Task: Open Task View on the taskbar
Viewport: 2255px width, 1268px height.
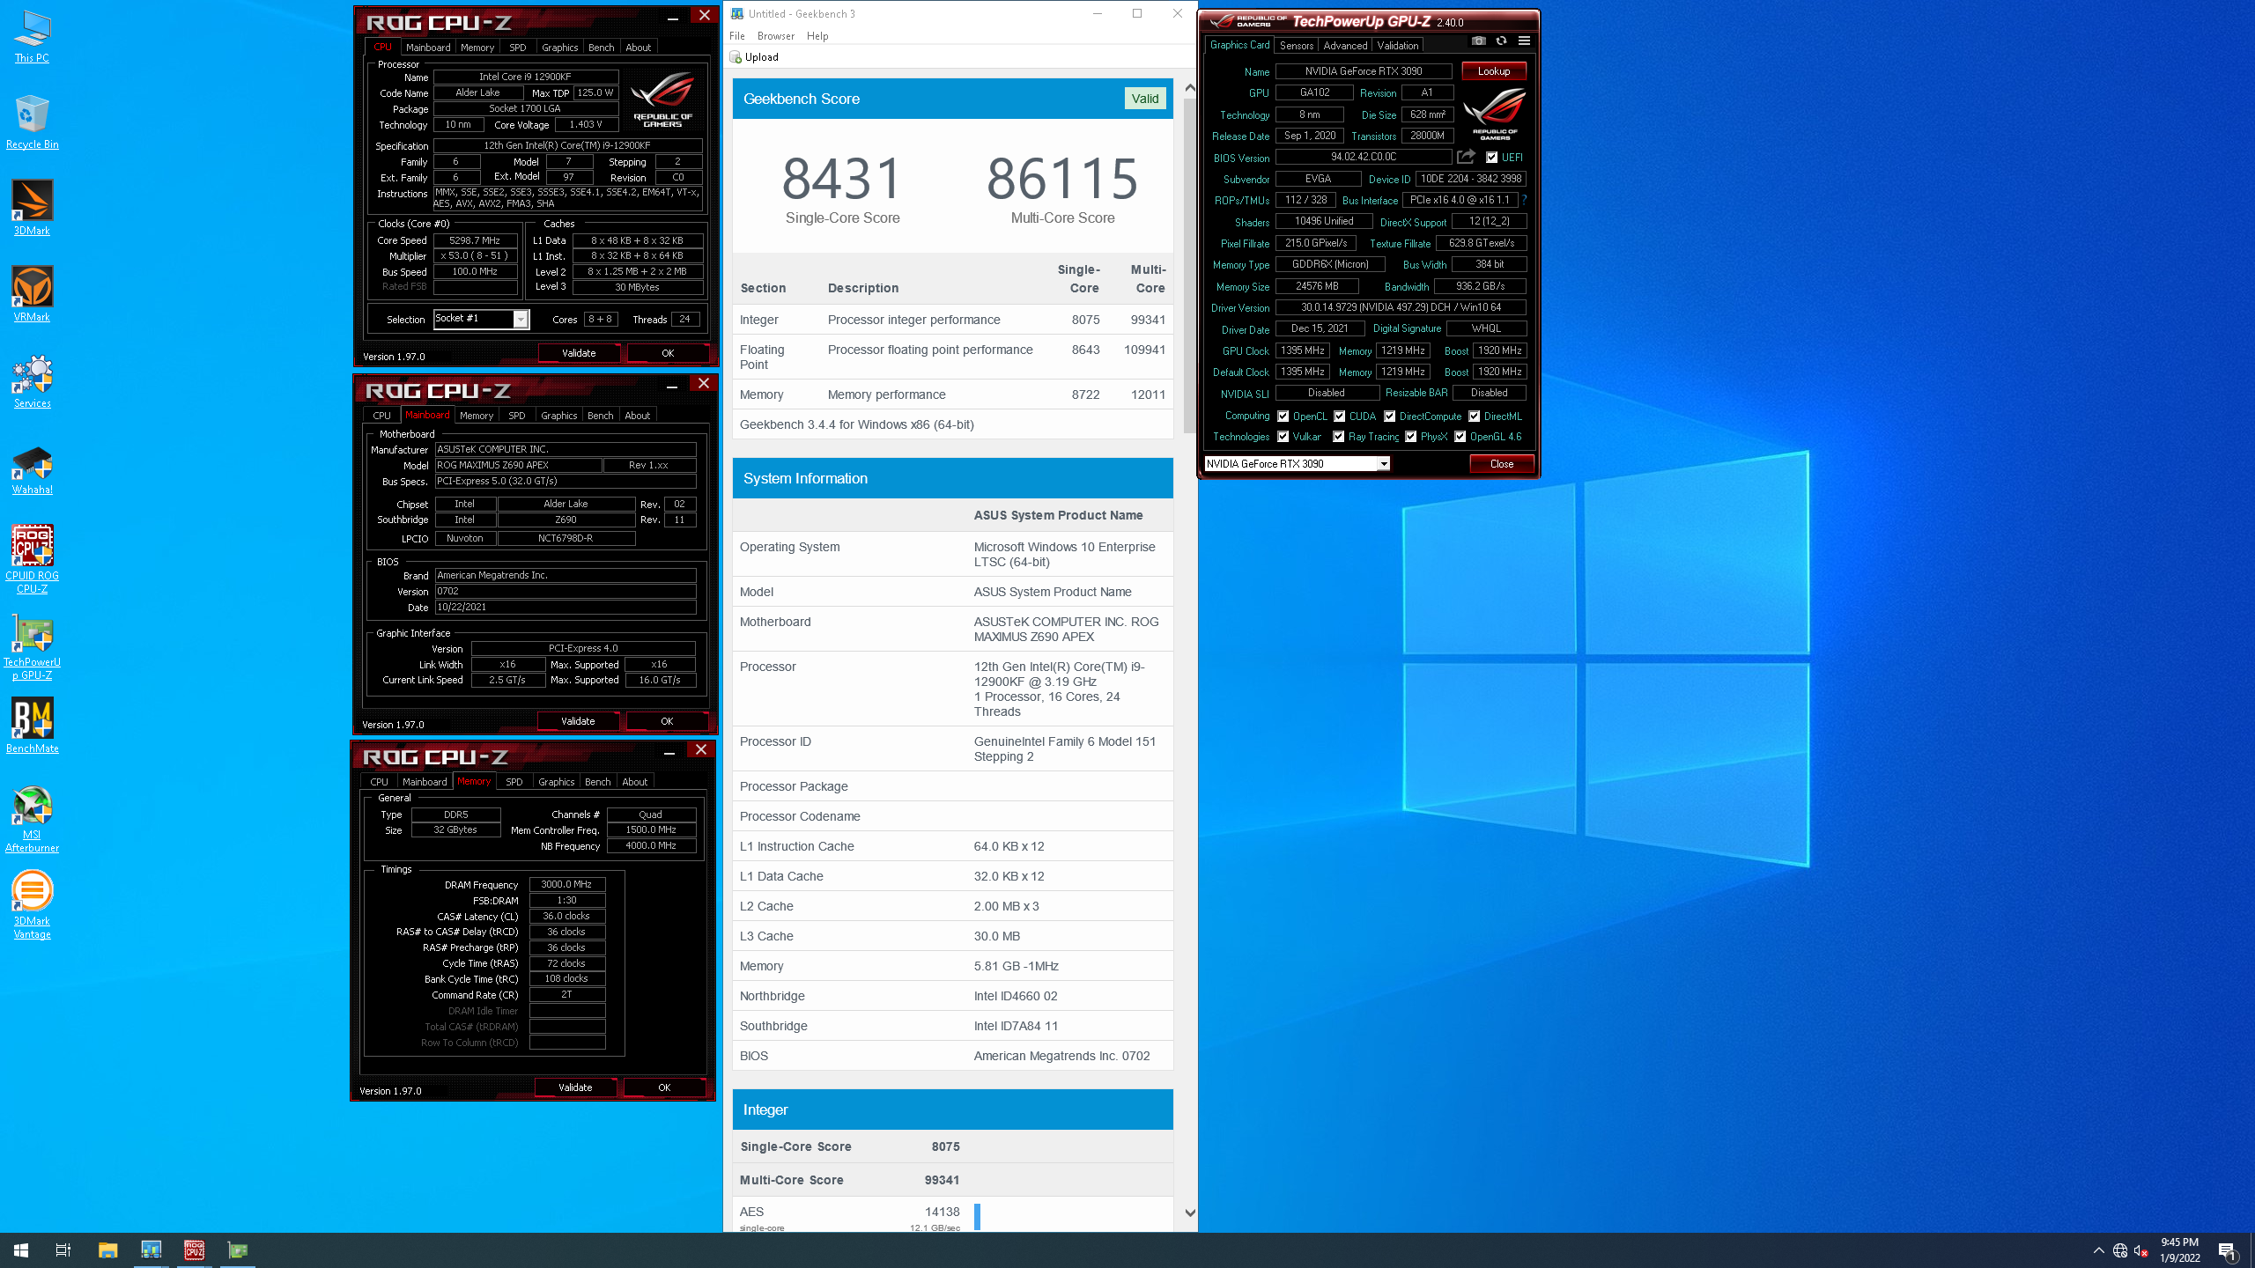Action: click(x=63, y=1250)
